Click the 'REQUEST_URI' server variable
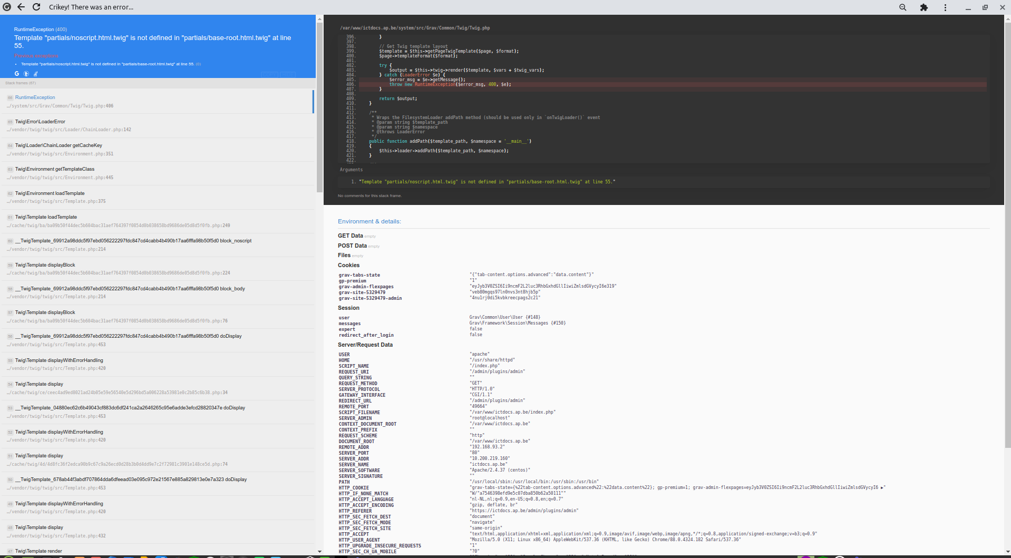 (354, 372)
